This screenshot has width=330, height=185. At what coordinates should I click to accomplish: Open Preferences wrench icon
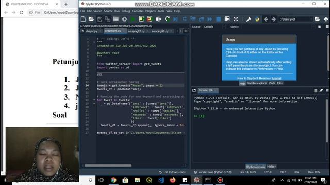tap(249, 19)
